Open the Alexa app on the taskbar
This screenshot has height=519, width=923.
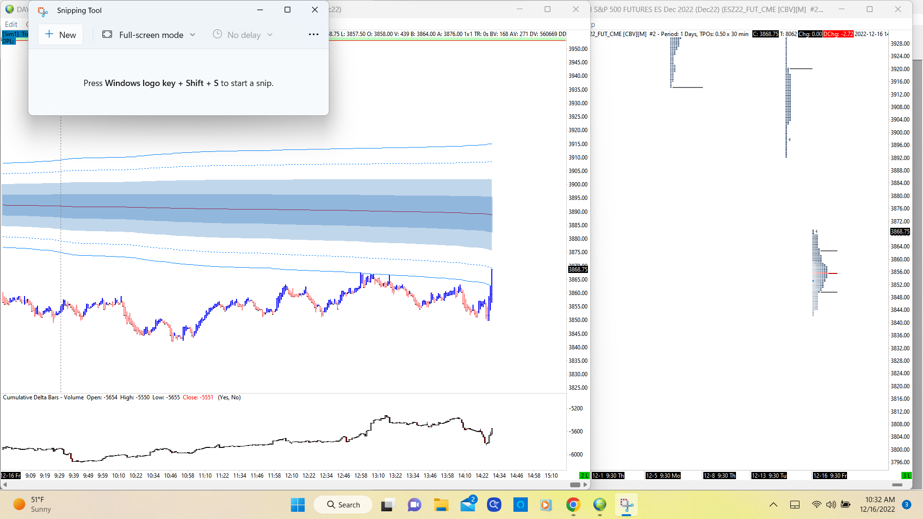tap(520, 505)
